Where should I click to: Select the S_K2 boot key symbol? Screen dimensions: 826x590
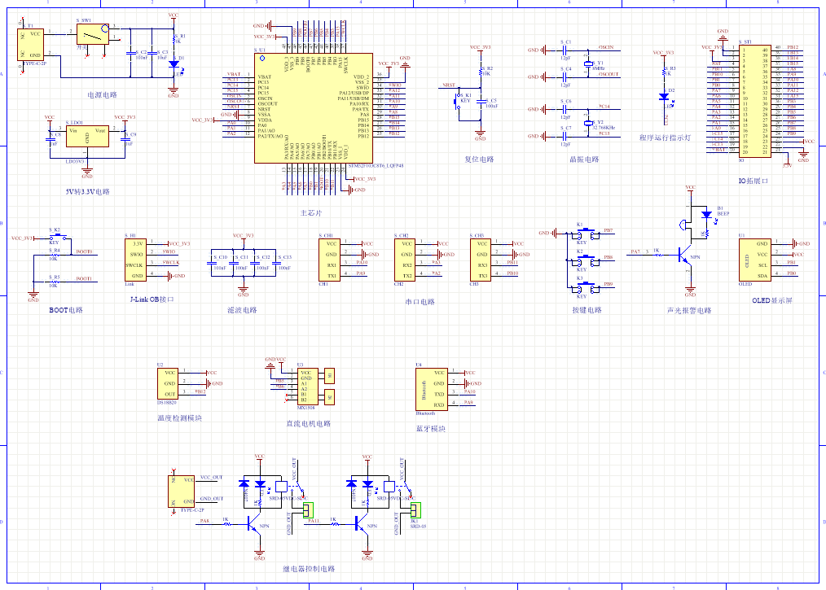tap(57, 237)
